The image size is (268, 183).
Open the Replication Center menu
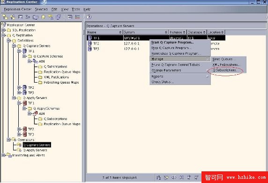tap(18, 9)
